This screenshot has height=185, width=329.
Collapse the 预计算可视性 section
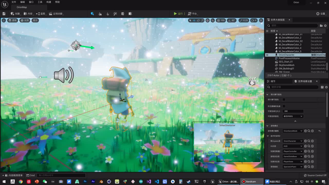267,95
